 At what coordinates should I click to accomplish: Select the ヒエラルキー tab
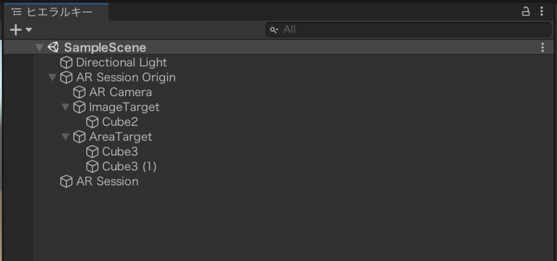(56, 12)
